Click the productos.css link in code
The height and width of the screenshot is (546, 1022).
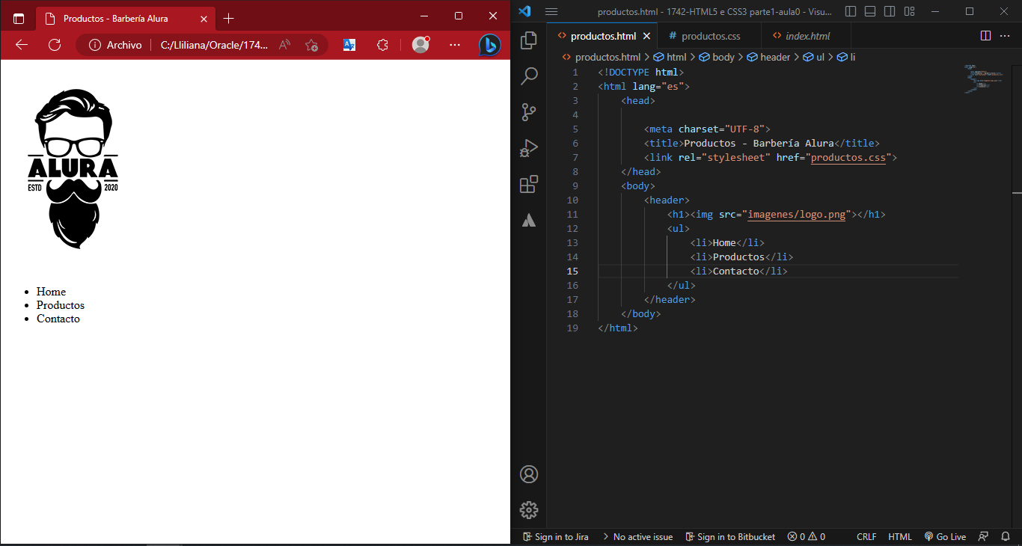[x=848, y=158]
